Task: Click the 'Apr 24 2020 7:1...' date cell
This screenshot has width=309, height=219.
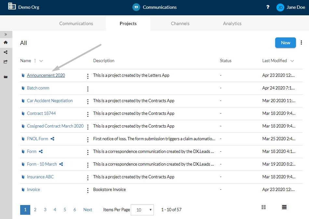Action: click(278, 88)
